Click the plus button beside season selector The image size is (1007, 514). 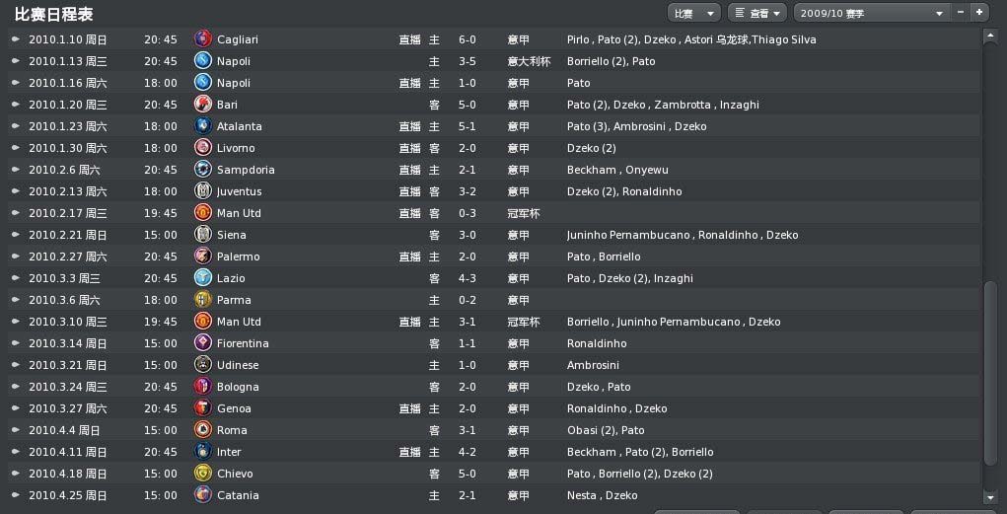tap(979, 12)
